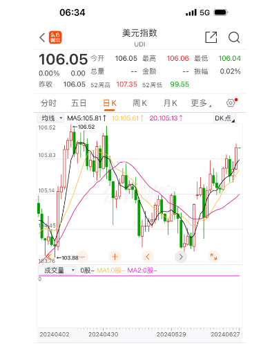
Task: Expand the 更多 periods menu
Action: pyautogui.click(x=201, y=103)
